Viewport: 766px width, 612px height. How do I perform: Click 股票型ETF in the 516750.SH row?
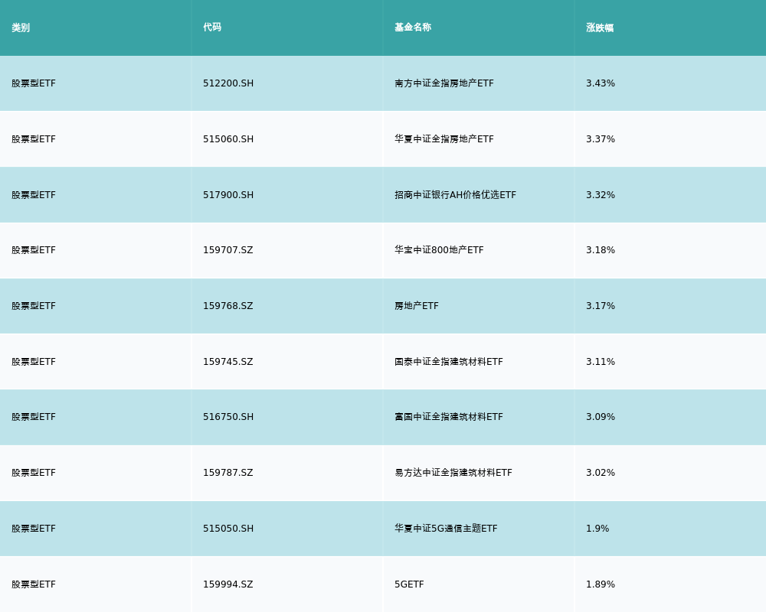click(x=34, y=417)
